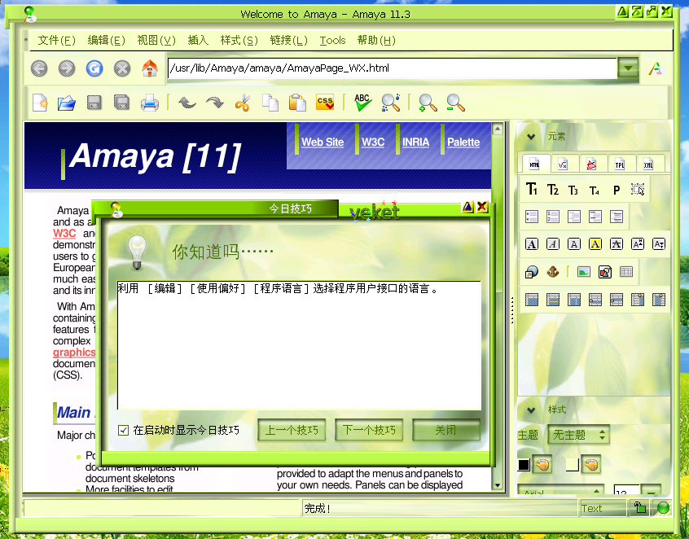Click the scissors Cut icon
Screen dimensions: 689x539
[x=243, y=103]
